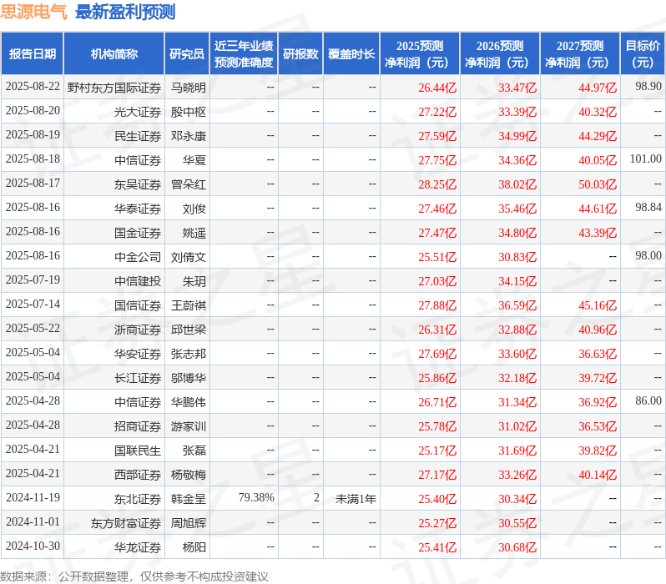666x584 pixels.
Task: Click the 50.03亿 forecast value
Action: (598, 184)
